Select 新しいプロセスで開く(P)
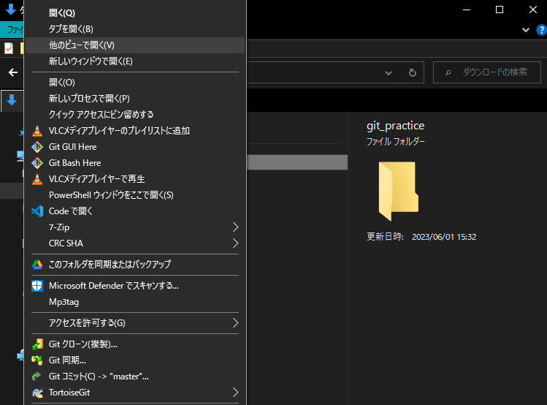The height and width of the screenshot is (405, 547). point(135,99)
